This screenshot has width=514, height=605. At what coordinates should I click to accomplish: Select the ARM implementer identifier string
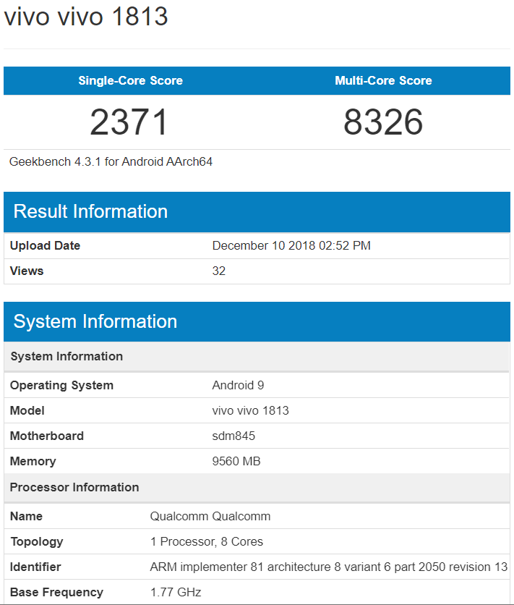pyautogui.click(x=329, y=567)
